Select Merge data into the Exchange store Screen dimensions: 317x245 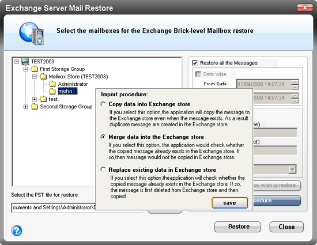[x=103, y=137]
